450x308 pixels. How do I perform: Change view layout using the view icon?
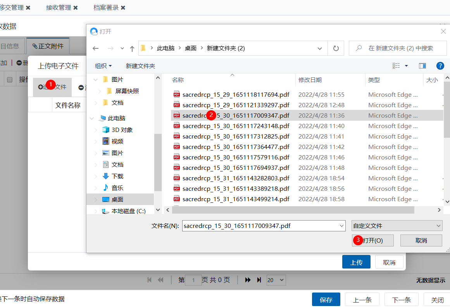click(396, 66)
